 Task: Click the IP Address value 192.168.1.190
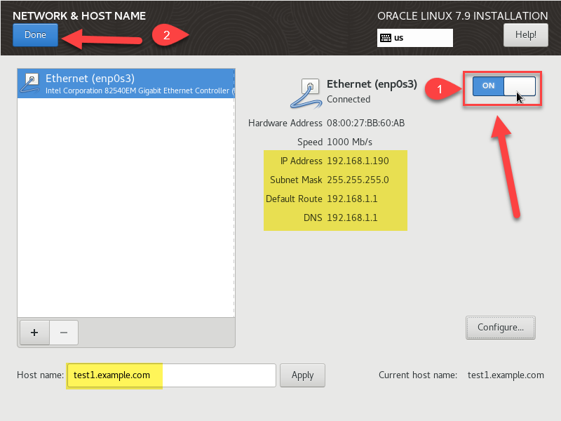tap(358, 161)
